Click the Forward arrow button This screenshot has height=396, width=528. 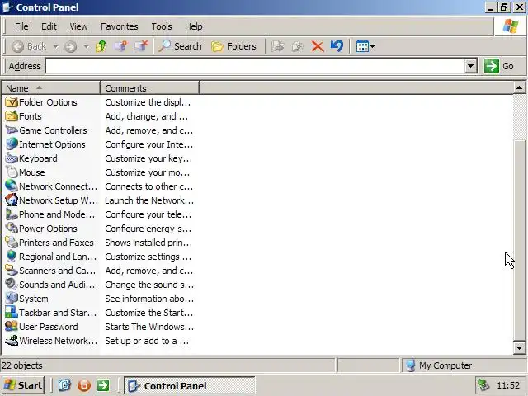[70, 46]
